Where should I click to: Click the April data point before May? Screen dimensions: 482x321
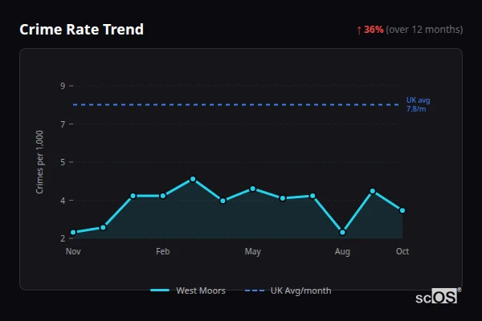(x=223, y=201)
